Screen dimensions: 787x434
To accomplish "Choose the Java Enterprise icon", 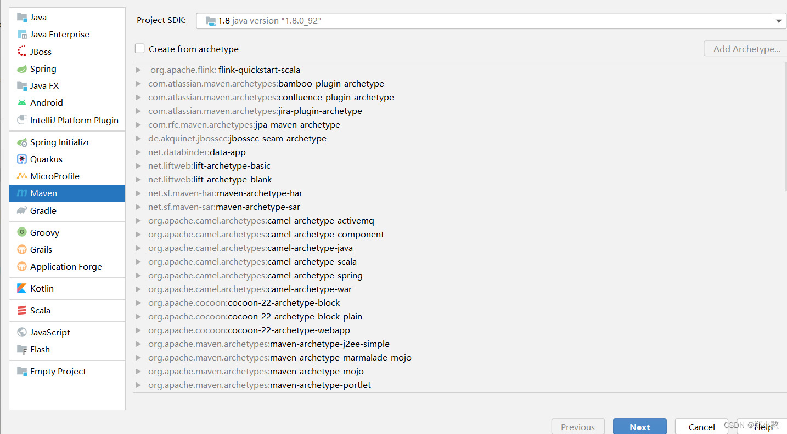I will tap(22, 34).
